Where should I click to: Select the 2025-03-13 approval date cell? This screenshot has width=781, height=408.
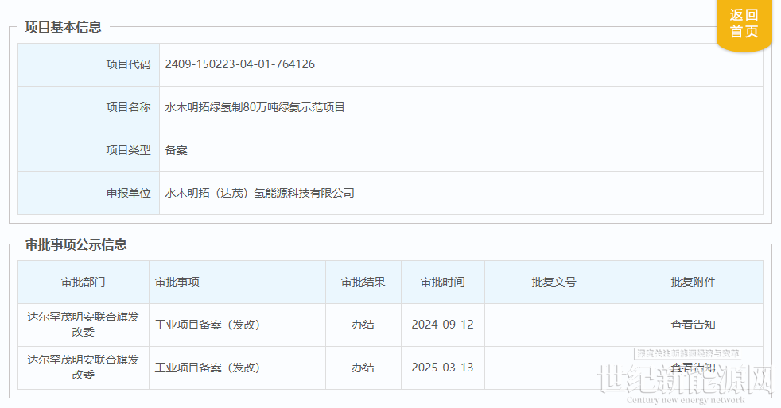[442, 368]
